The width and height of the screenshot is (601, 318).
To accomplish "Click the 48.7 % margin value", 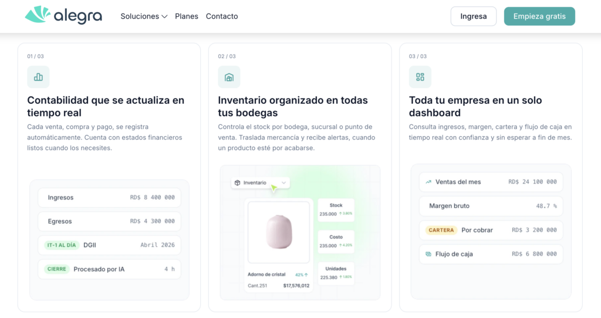I will pos(546,206).
